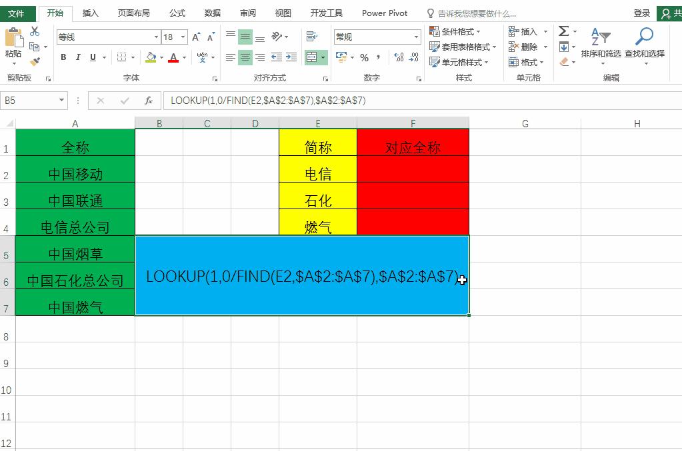Image resolution: width=682 pixels, height=451 pixels.
Task: Click the AutoSum sigma icon
Action: pyautogui.click(x=564, y=31)
